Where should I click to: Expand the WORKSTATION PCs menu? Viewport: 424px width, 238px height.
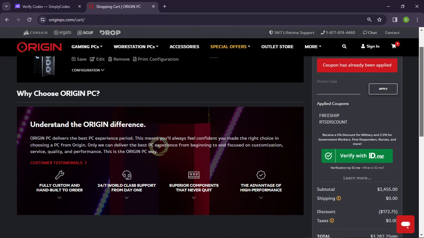pyautogui.click(x=136, y=47)
